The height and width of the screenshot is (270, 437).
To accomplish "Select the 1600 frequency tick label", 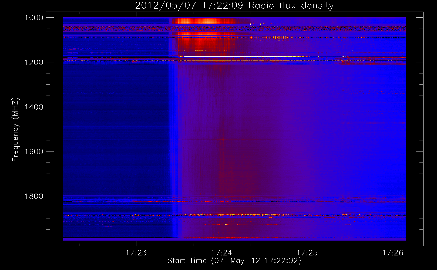I will coord(34,151).
